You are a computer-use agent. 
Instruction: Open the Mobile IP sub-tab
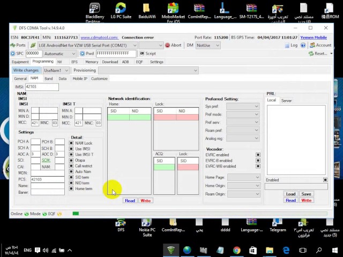click(80, 79)
